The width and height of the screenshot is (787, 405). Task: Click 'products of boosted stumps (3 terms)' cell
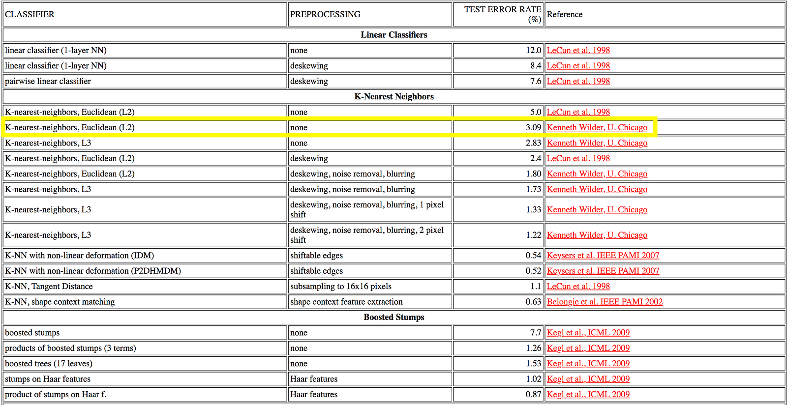click(x=145, y=348)
